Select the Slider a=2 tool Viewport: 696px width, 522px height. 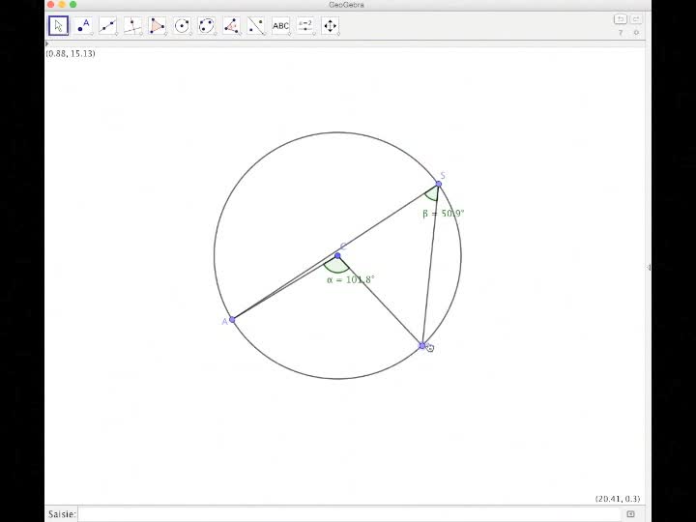(x=305, y=25)
